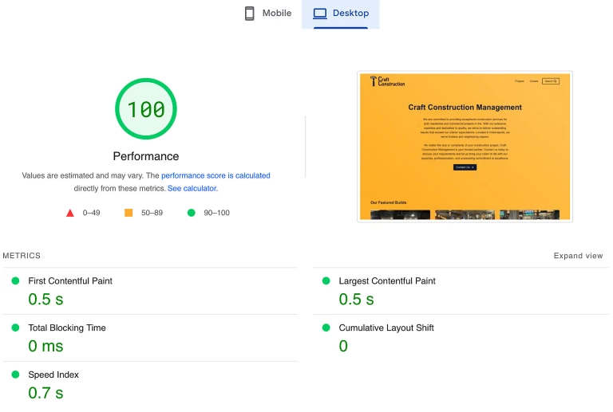Click green status dot beside First Contentful Paint
Image resolution: width=613 pixels, height=412 pixels.
(14, 281)
